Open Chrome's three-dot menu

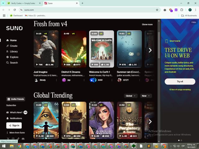196,10
